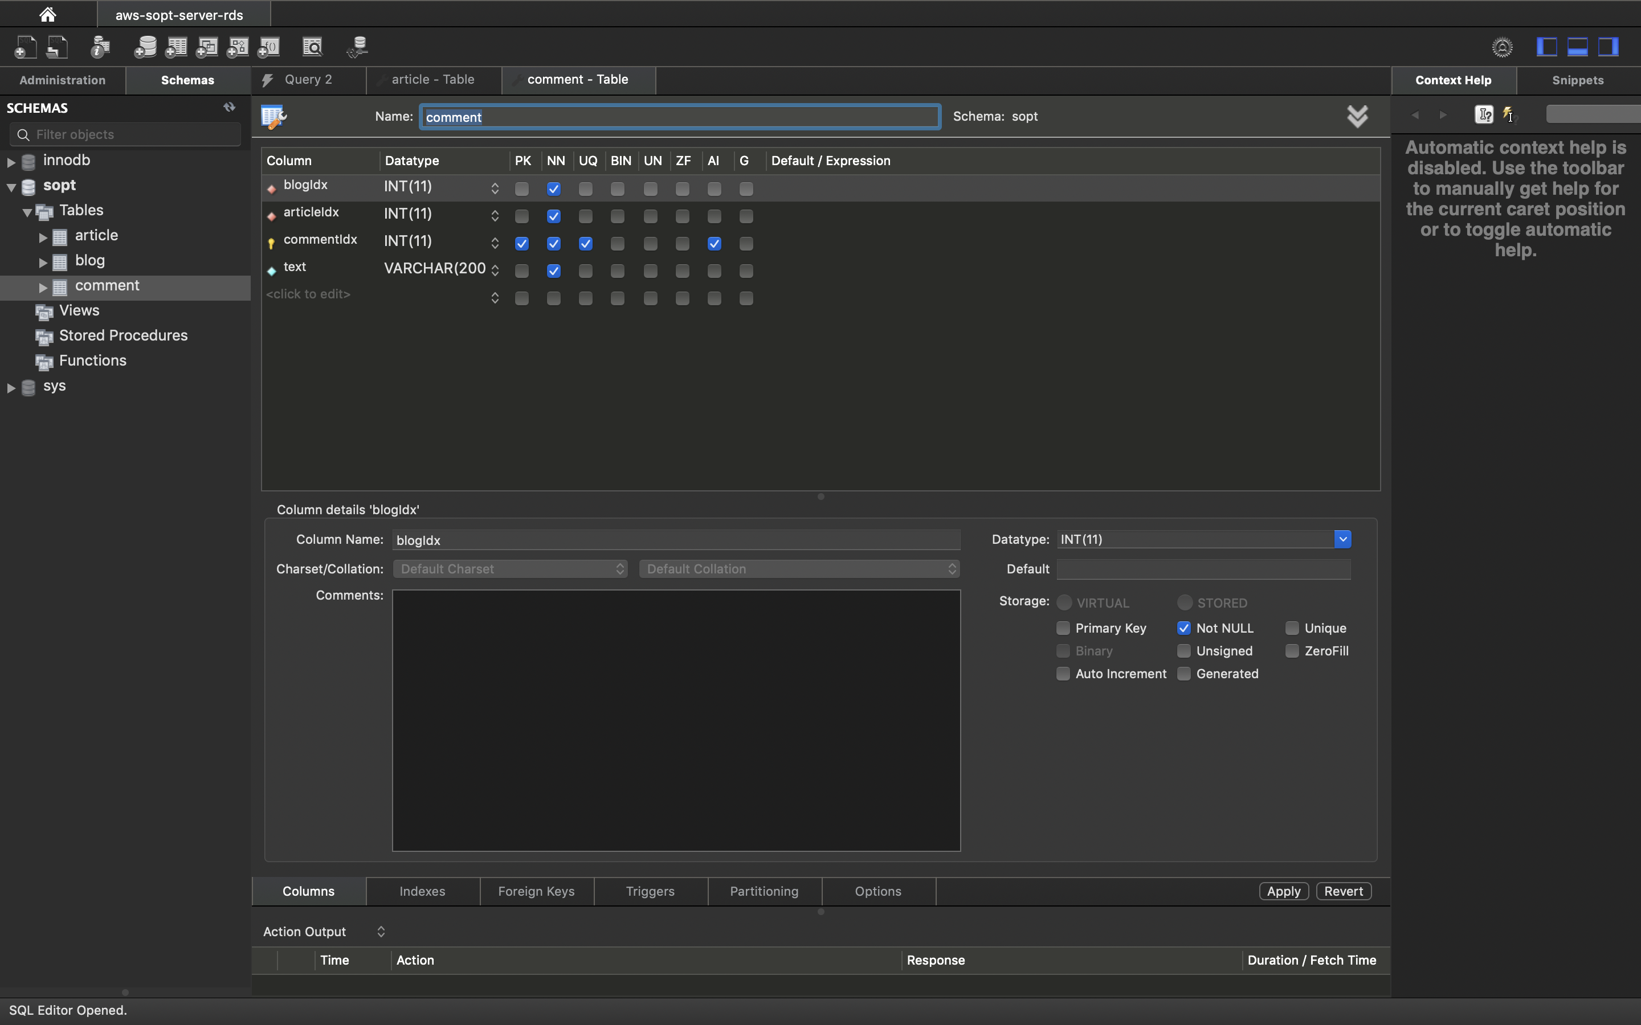1641x1025 pixels.
Task: Click the reconnect to DBMS icon
Action: [x=357, y=47]
